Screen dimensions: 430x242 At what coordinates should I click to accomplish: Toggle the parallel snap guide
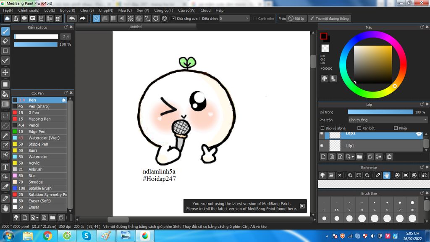[105, 18]
